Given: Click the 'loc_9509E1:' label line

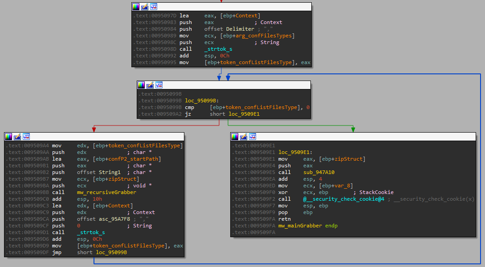Looking at the screenshot, I should [x=295, y=152].
